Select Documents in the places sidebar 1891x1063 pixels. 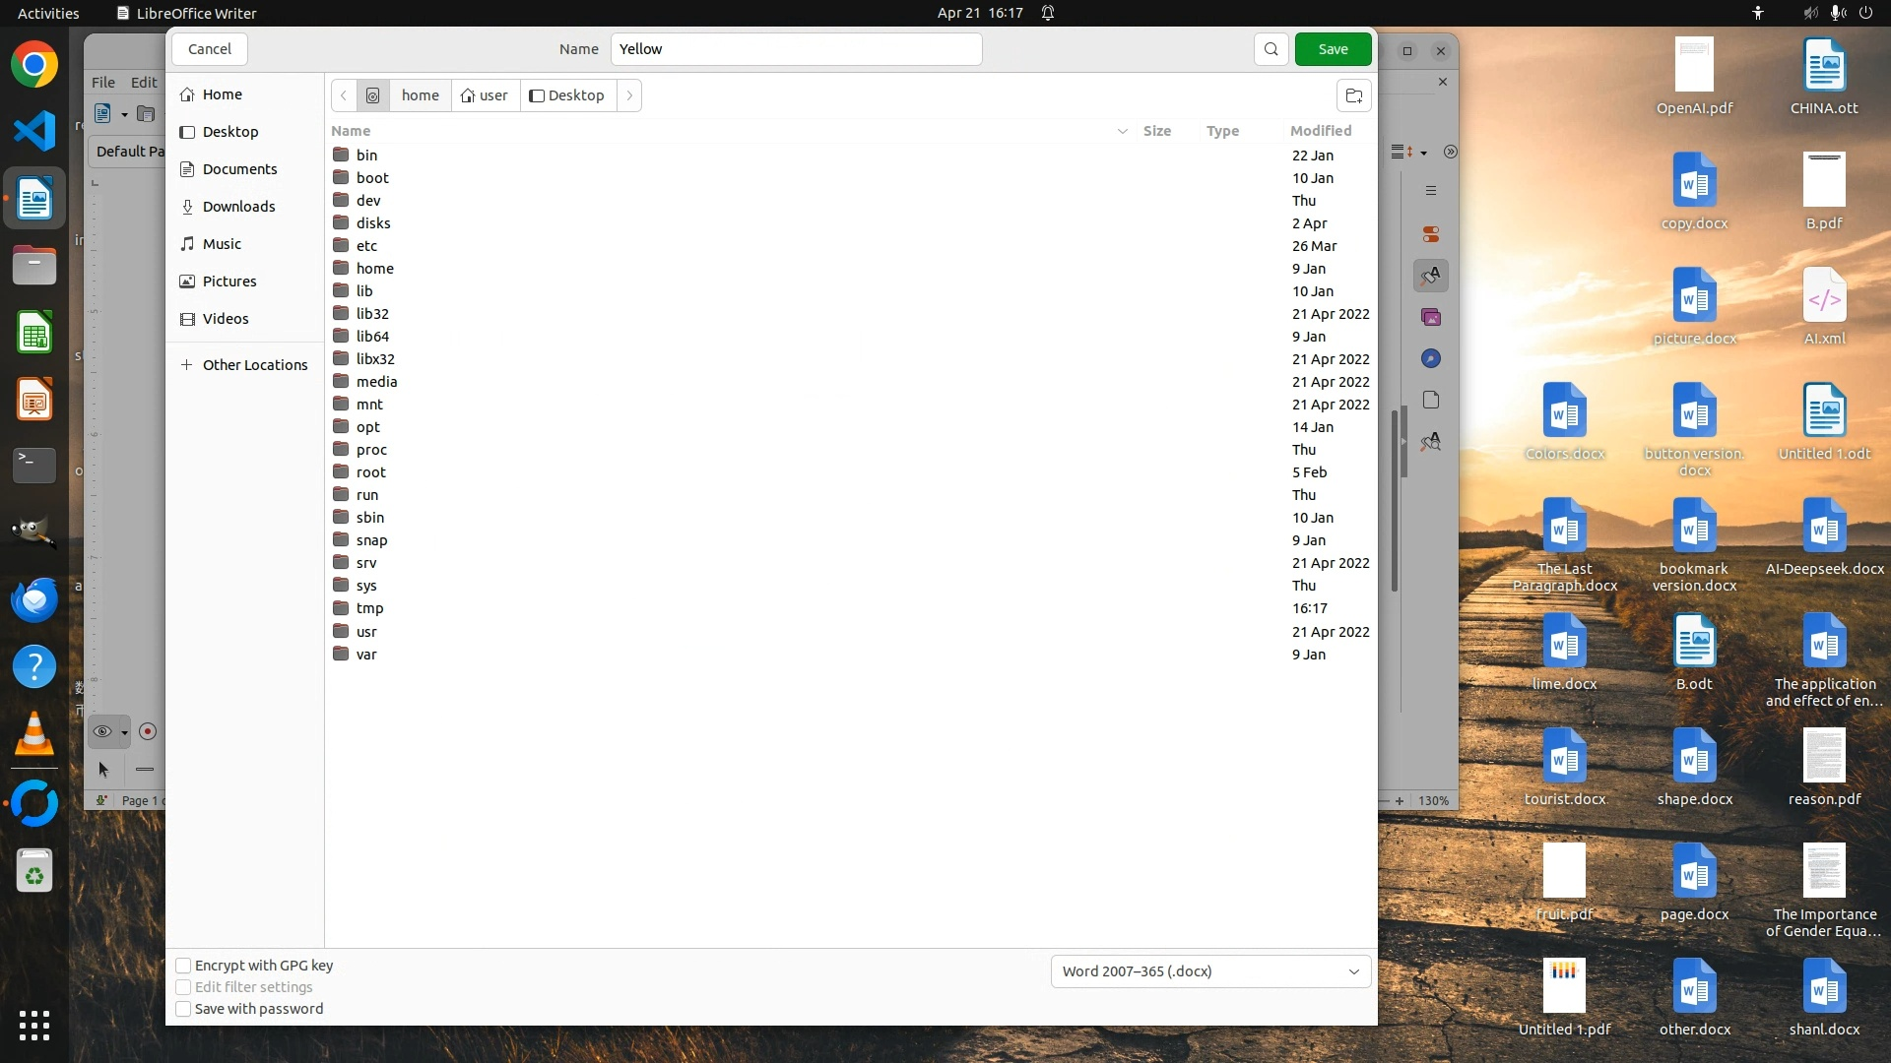click(239, 169)
